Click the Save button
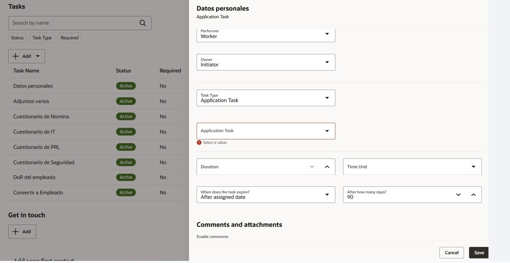The width and height of the screenshot is (510, 263). pyautogui.click(x=479, y=253)
